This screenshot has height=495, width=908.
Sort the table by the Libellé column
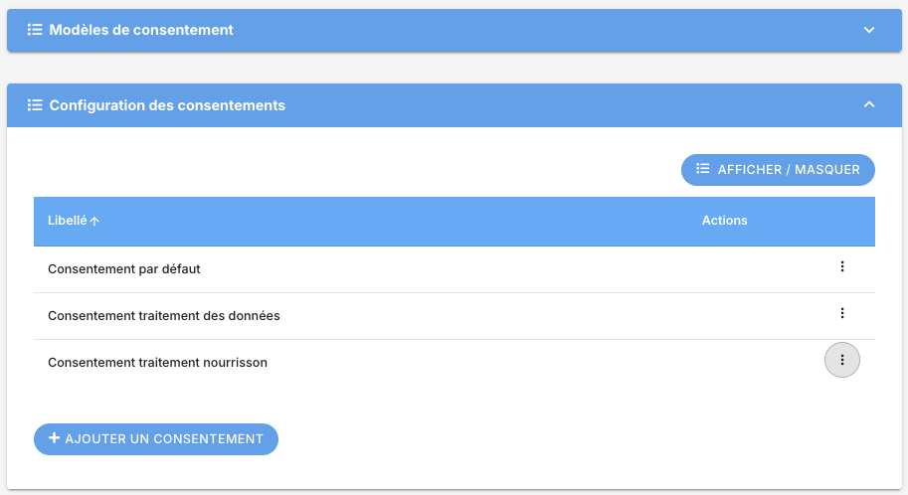click(67, 221)
